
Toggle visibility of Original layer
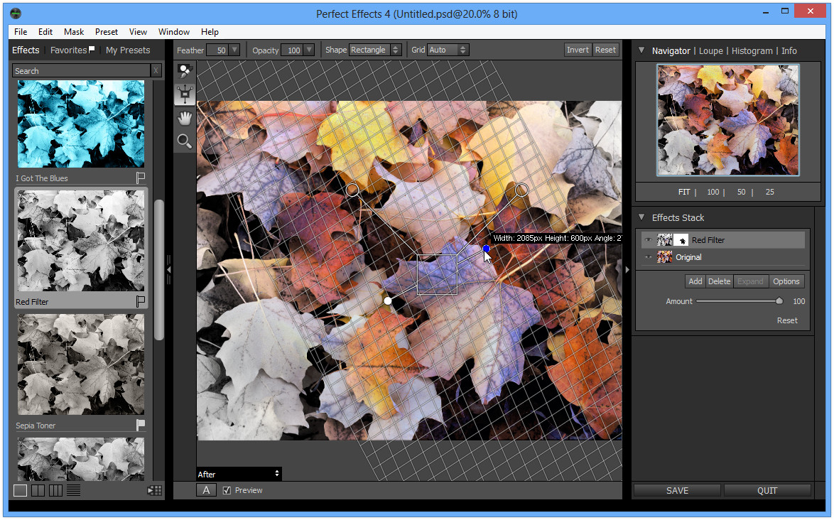click(x=648, y=257)
